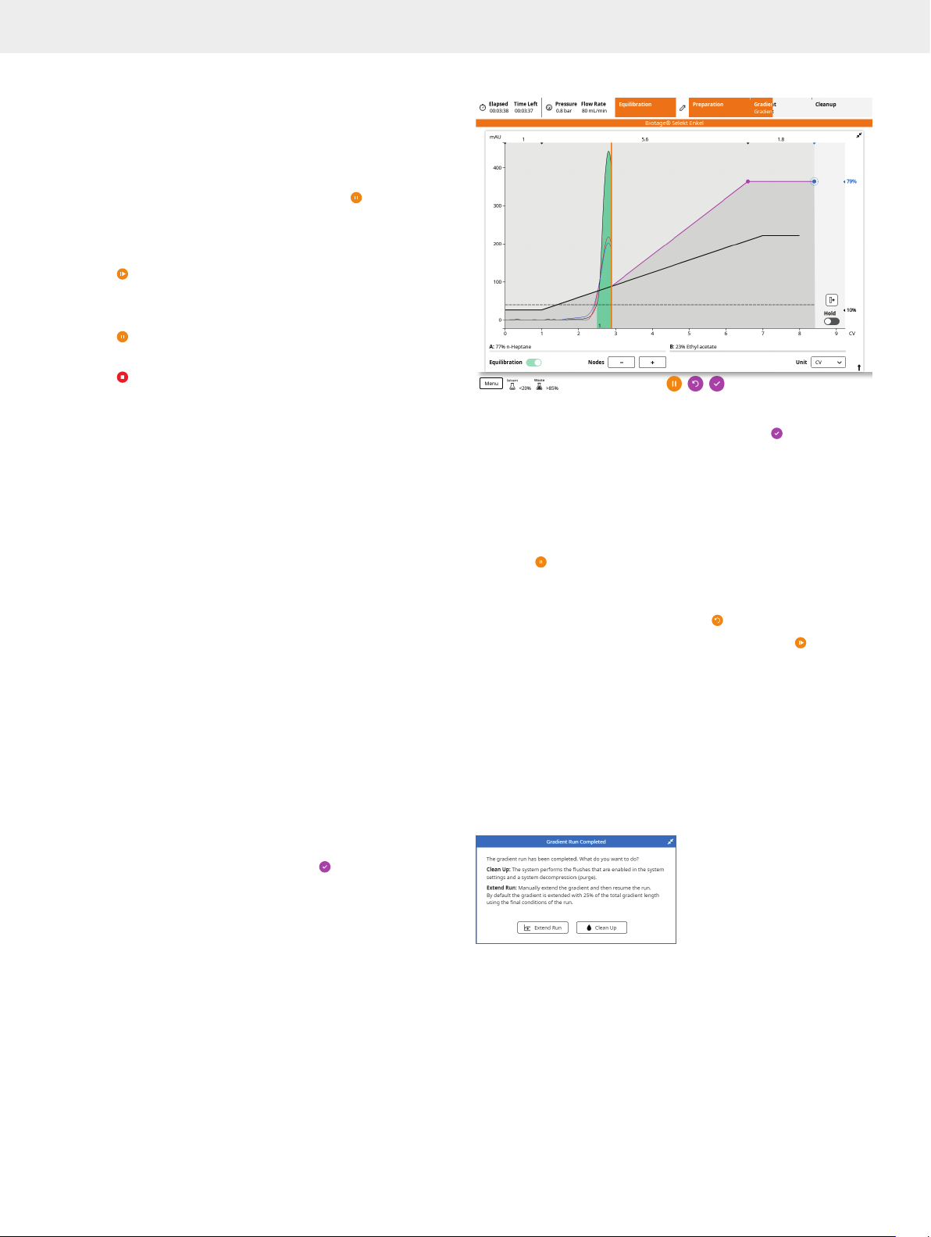Click the time left value 00:03:37
Screen dimensions: 931x1237
click(524, 111)
